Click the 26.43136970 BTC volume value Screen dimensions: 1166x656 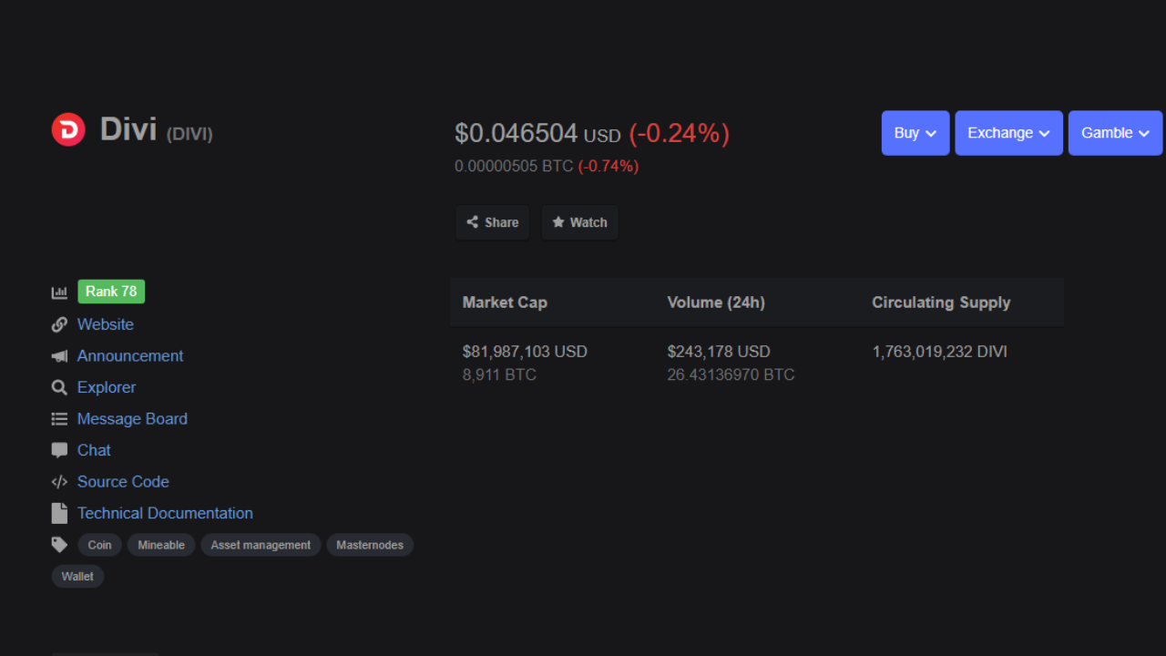731,374
